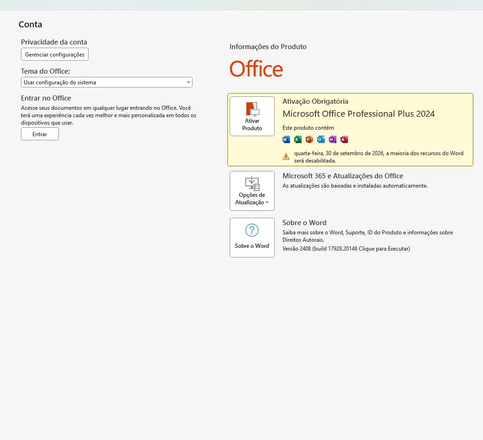Click the Word app icon
Image resolution: width=483 pixels, height=440 pixels.
click(286, 139)
